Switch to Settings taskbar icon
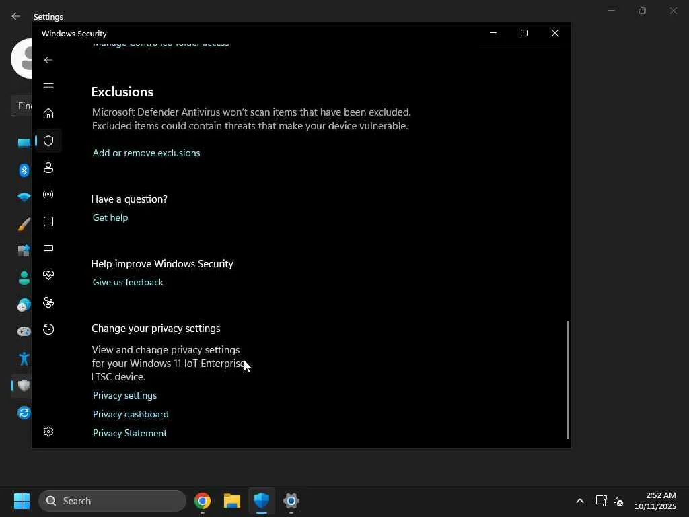The image size is (689, 517). click(291, 501)
